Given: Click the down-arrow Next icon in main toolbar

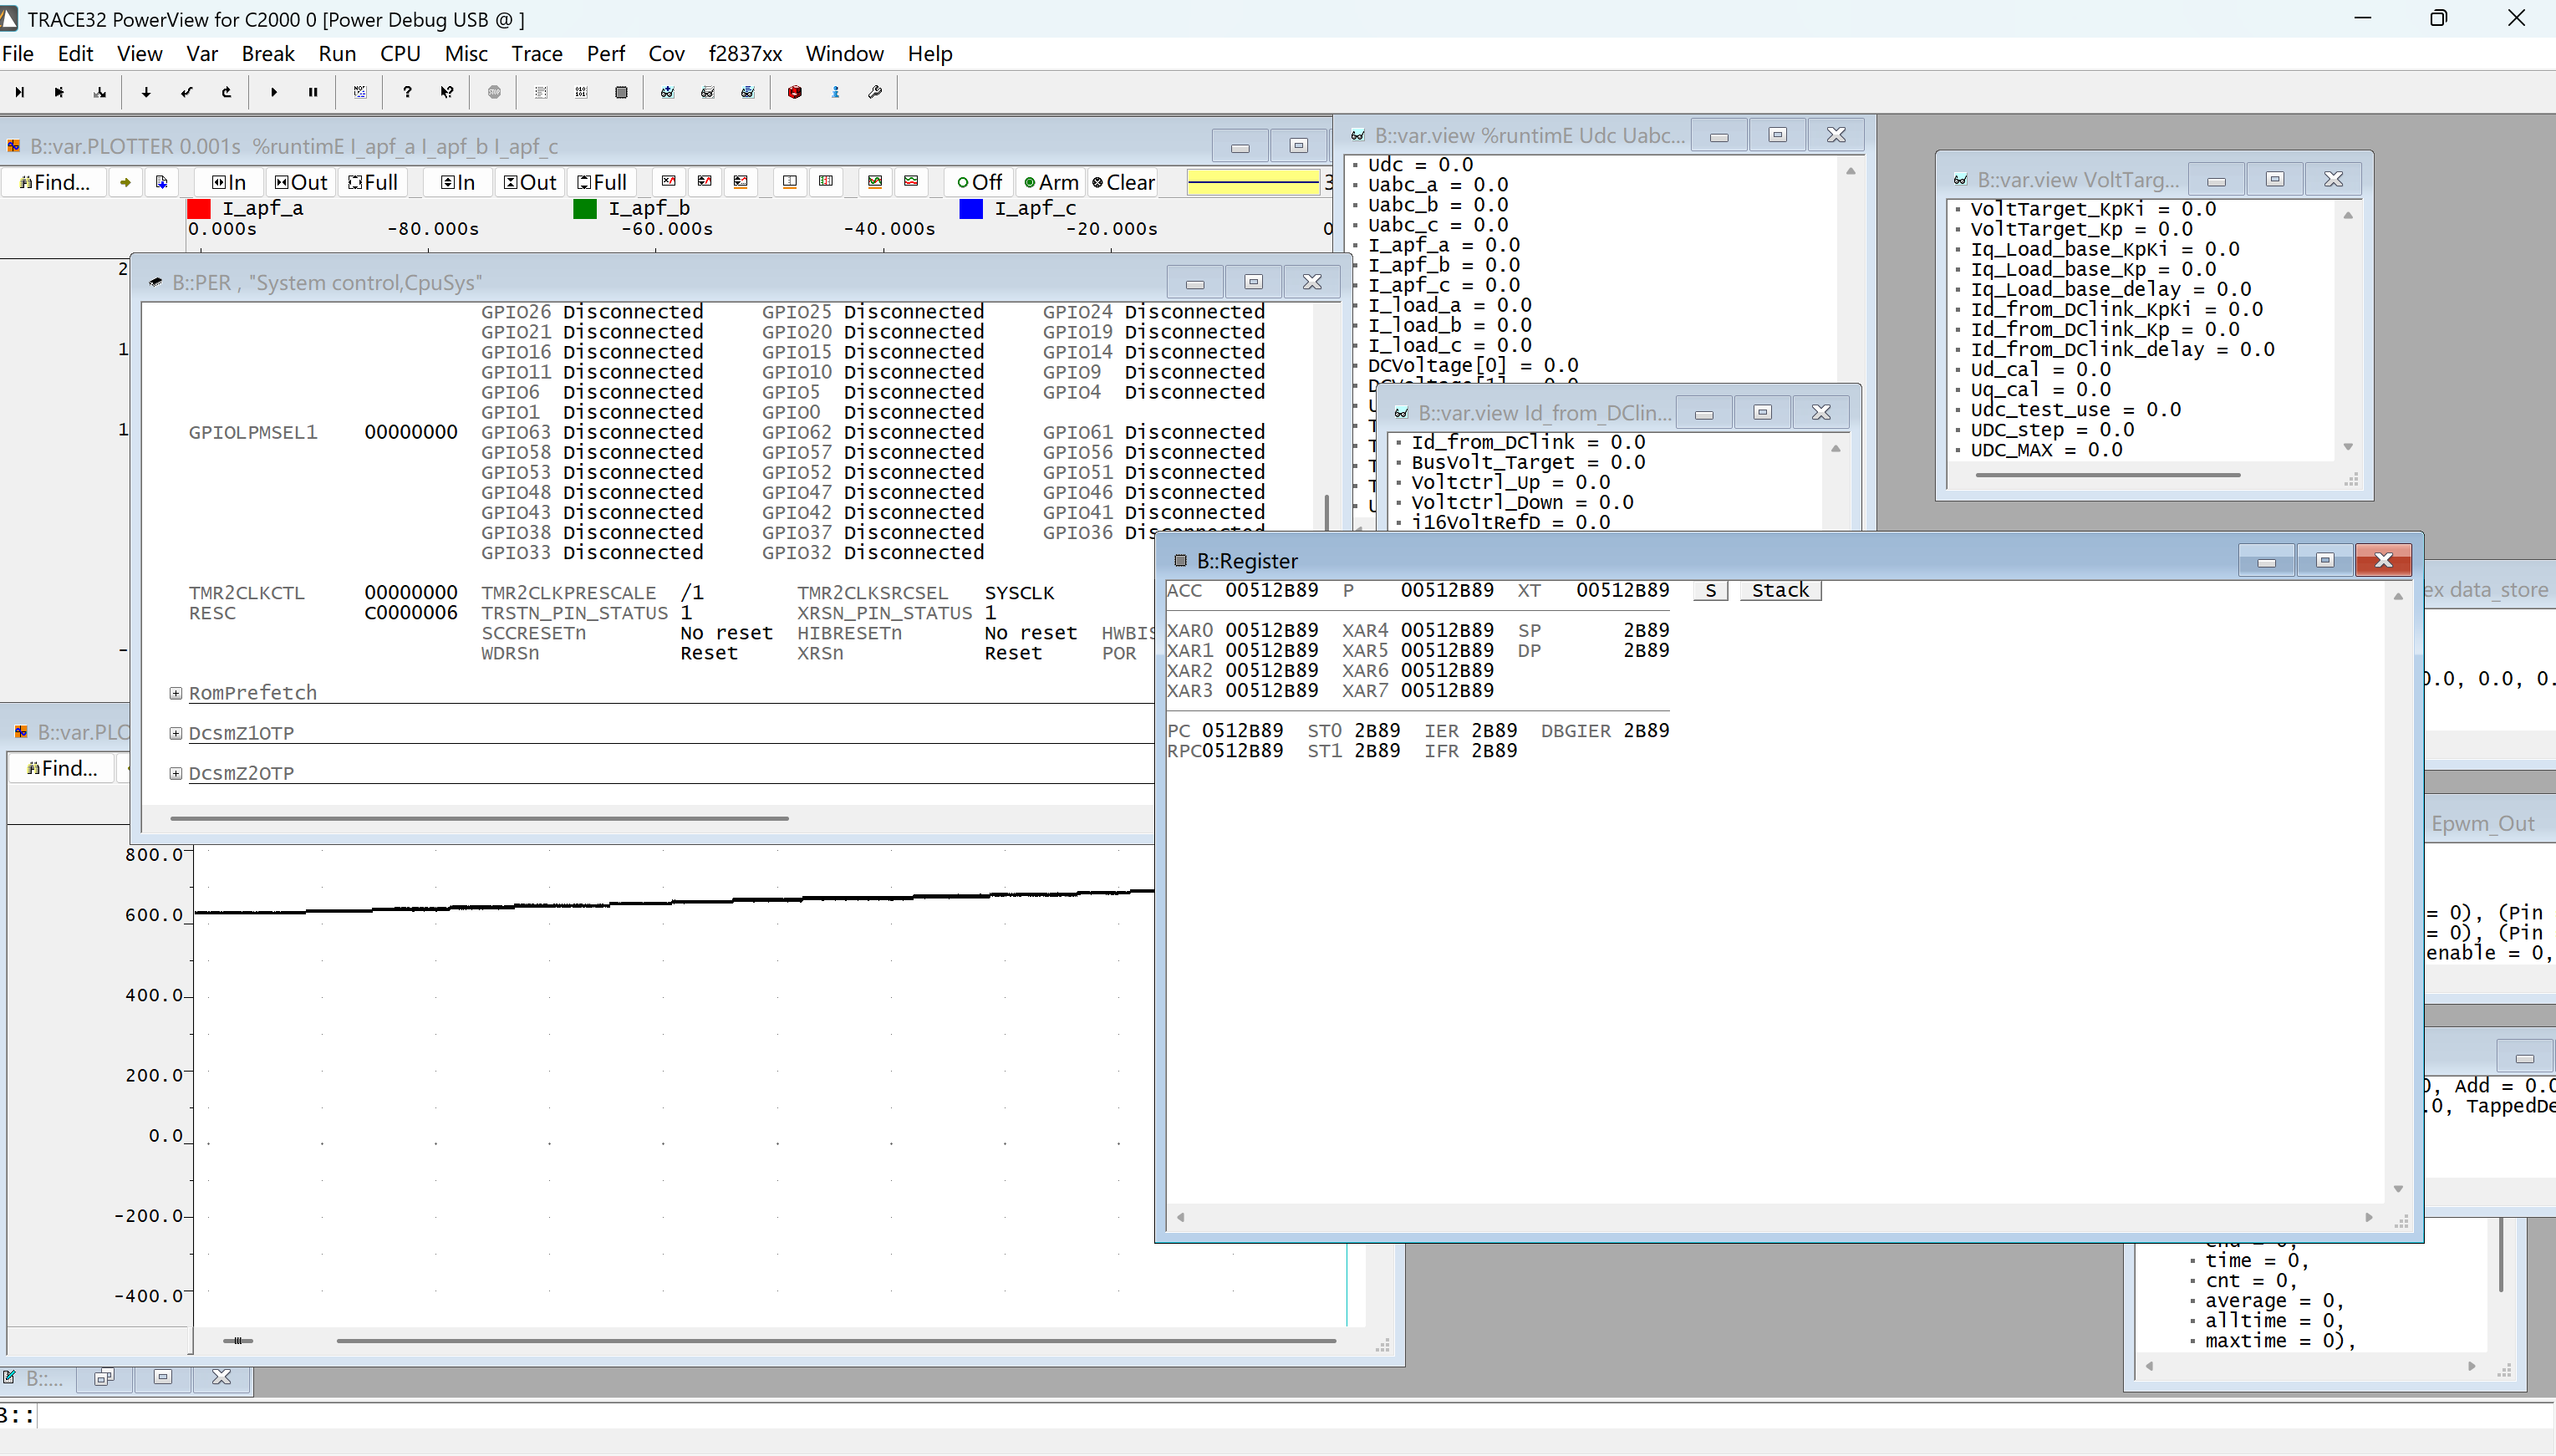Looking at the screenshot, I should (x=146, y=92).
